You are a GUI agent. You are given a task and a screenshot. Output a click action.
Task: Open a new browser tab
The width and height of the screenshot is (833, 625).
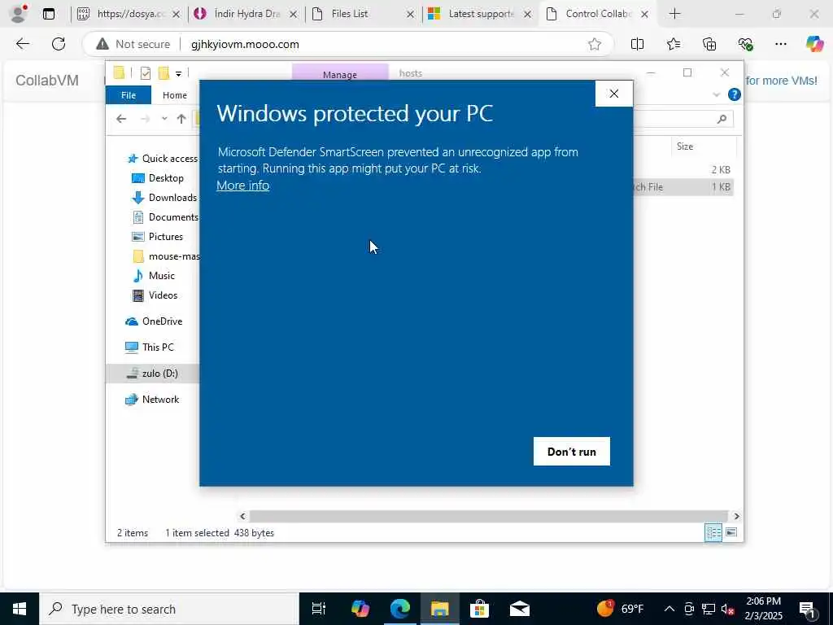click(x=674, y=14)
